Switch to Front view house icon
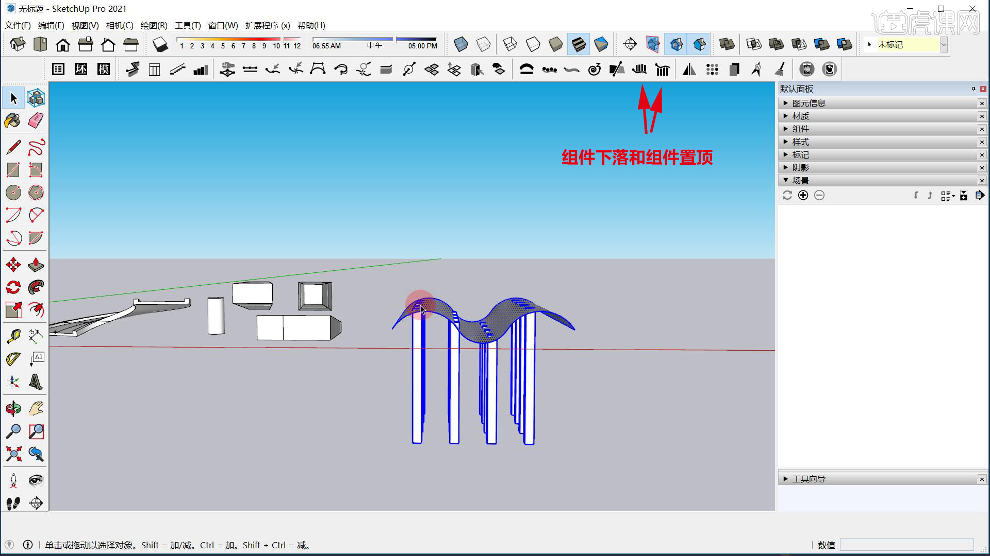Screen dimensions: 990x556 [63, 45]
